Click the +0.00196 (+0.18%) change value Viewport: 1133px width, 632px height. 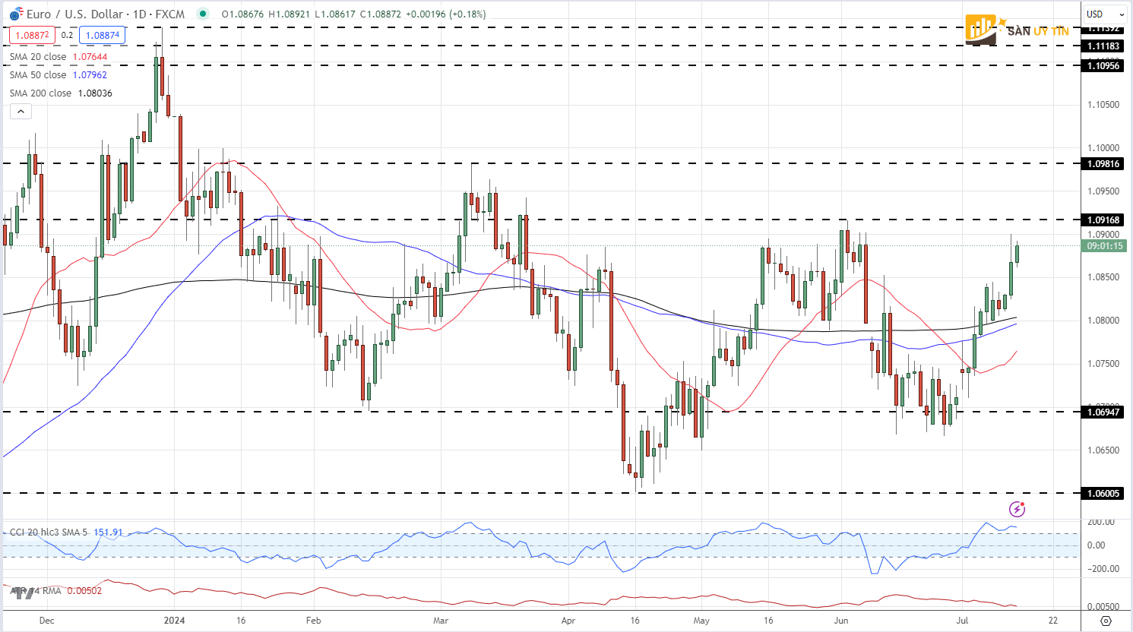point(447,14)
